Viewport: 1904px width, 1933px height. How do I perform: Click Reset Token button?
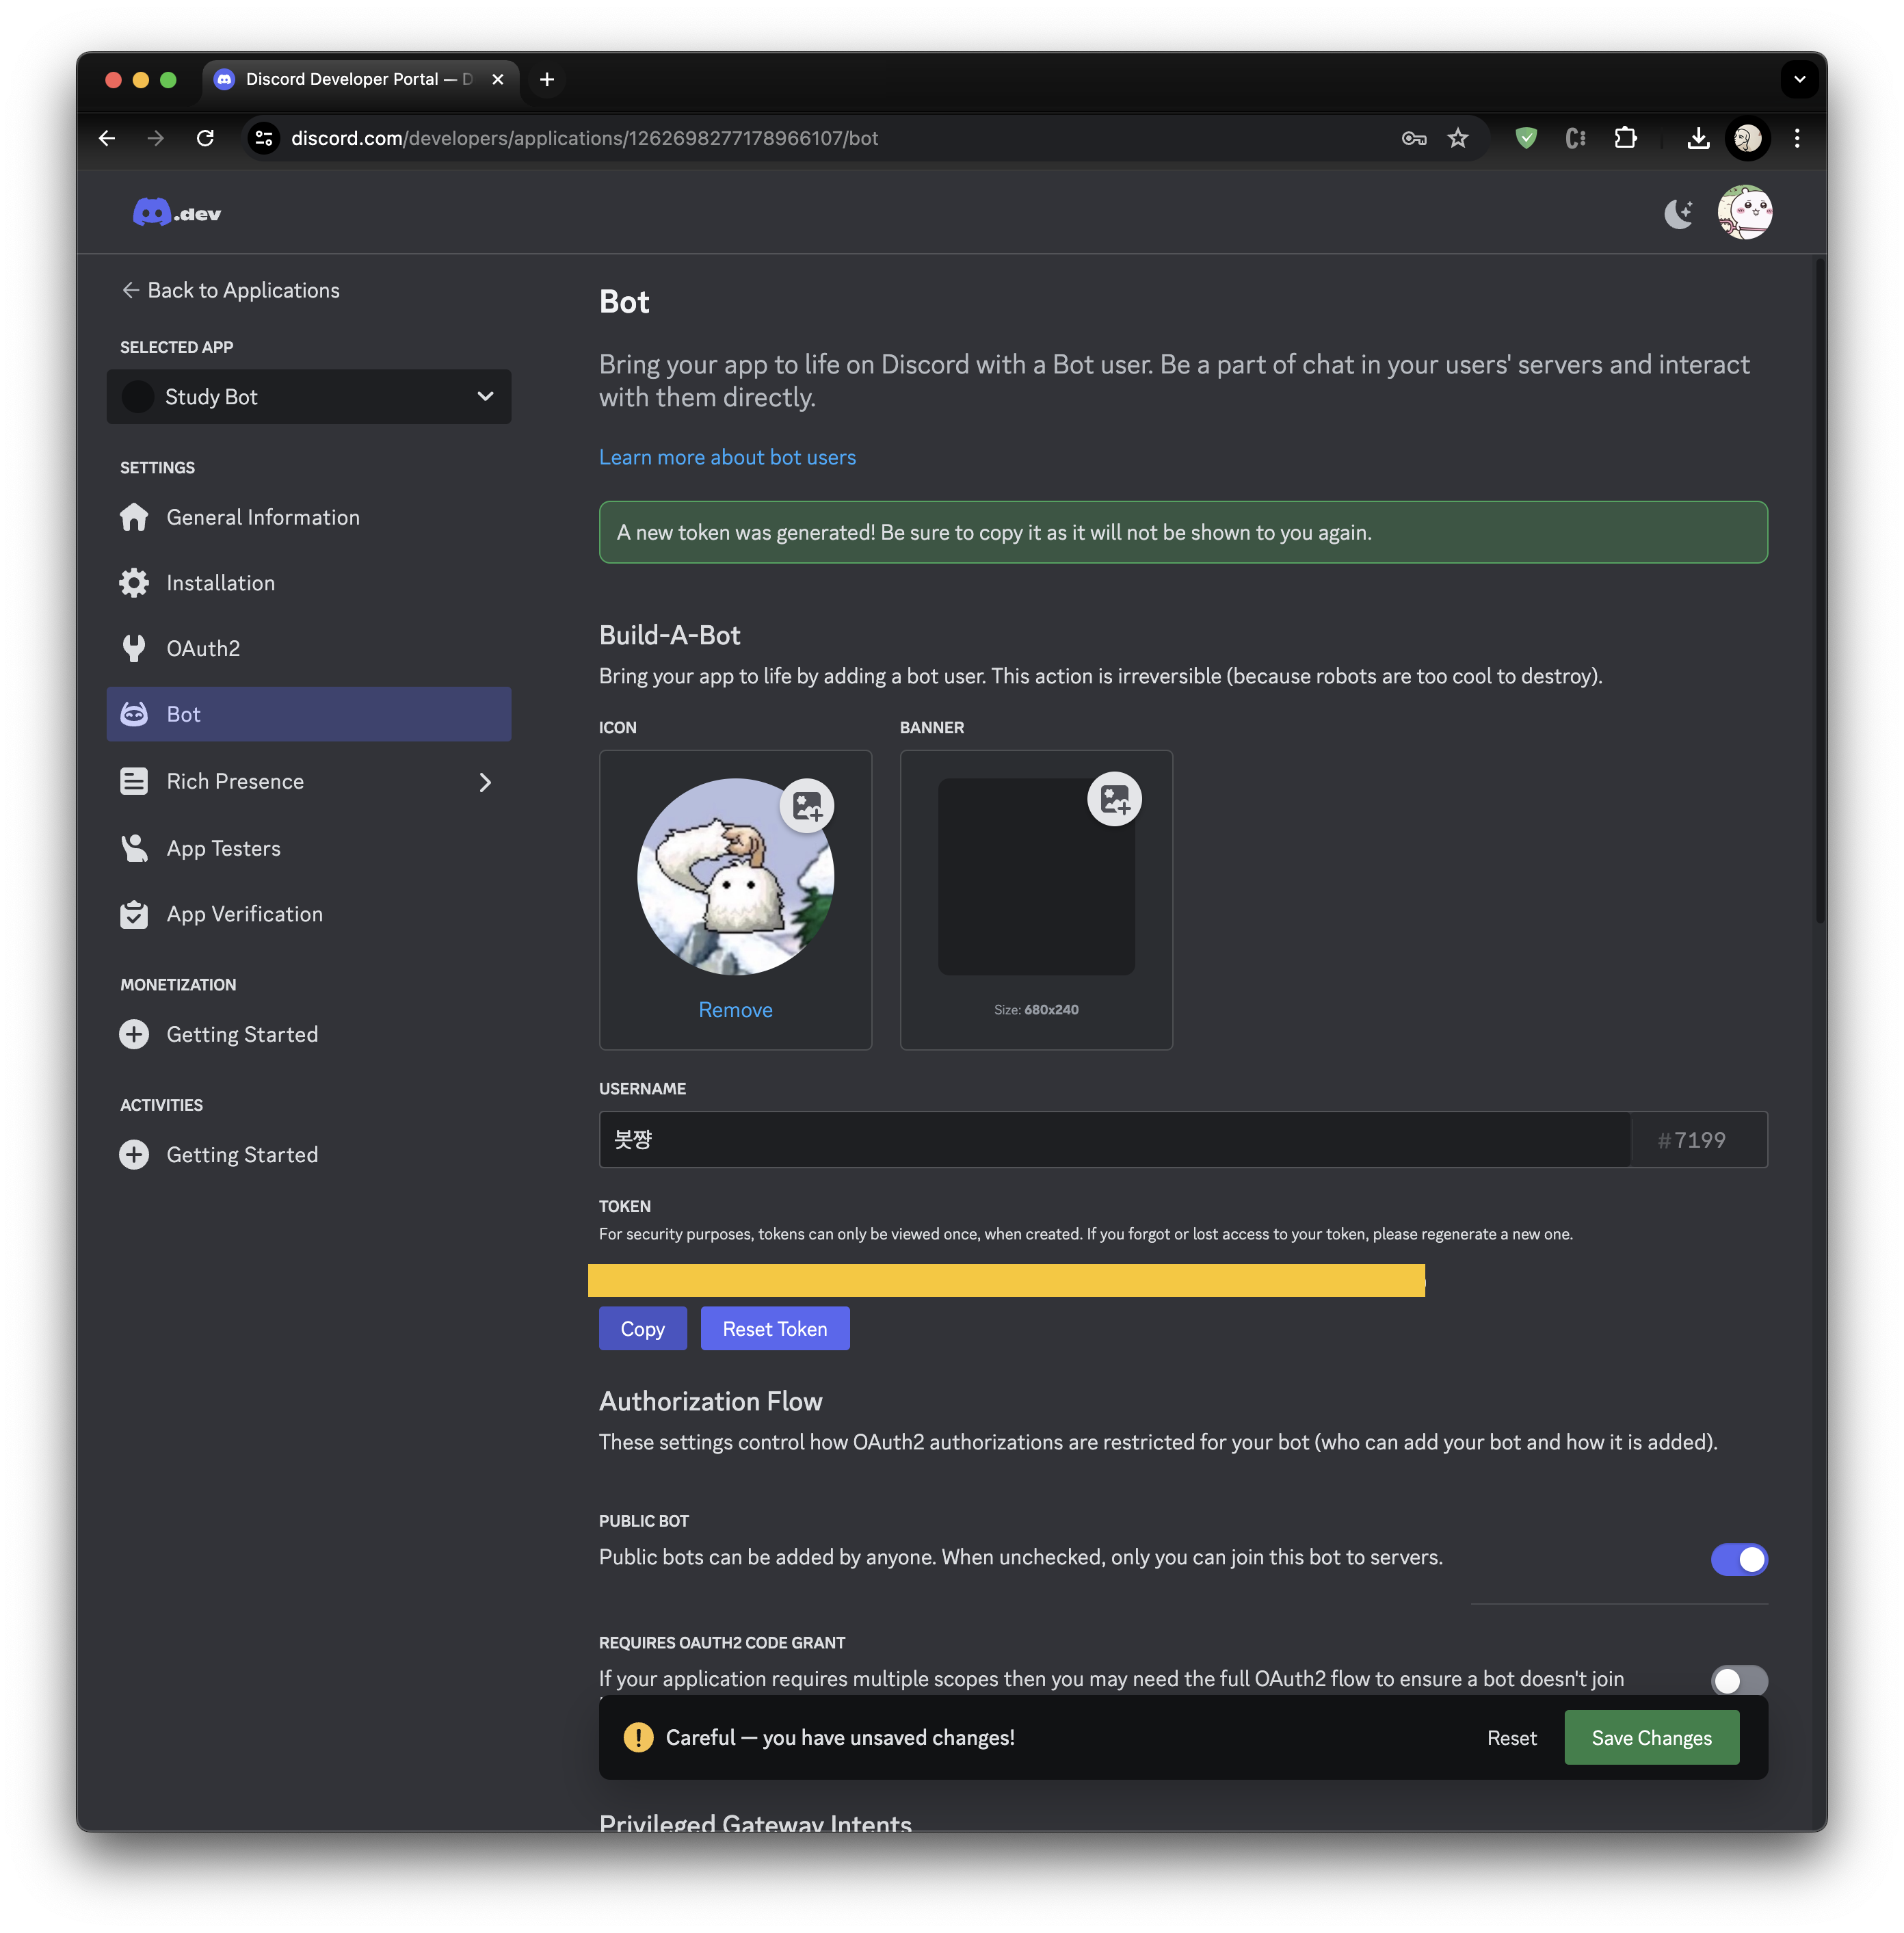pos(775,1328)
